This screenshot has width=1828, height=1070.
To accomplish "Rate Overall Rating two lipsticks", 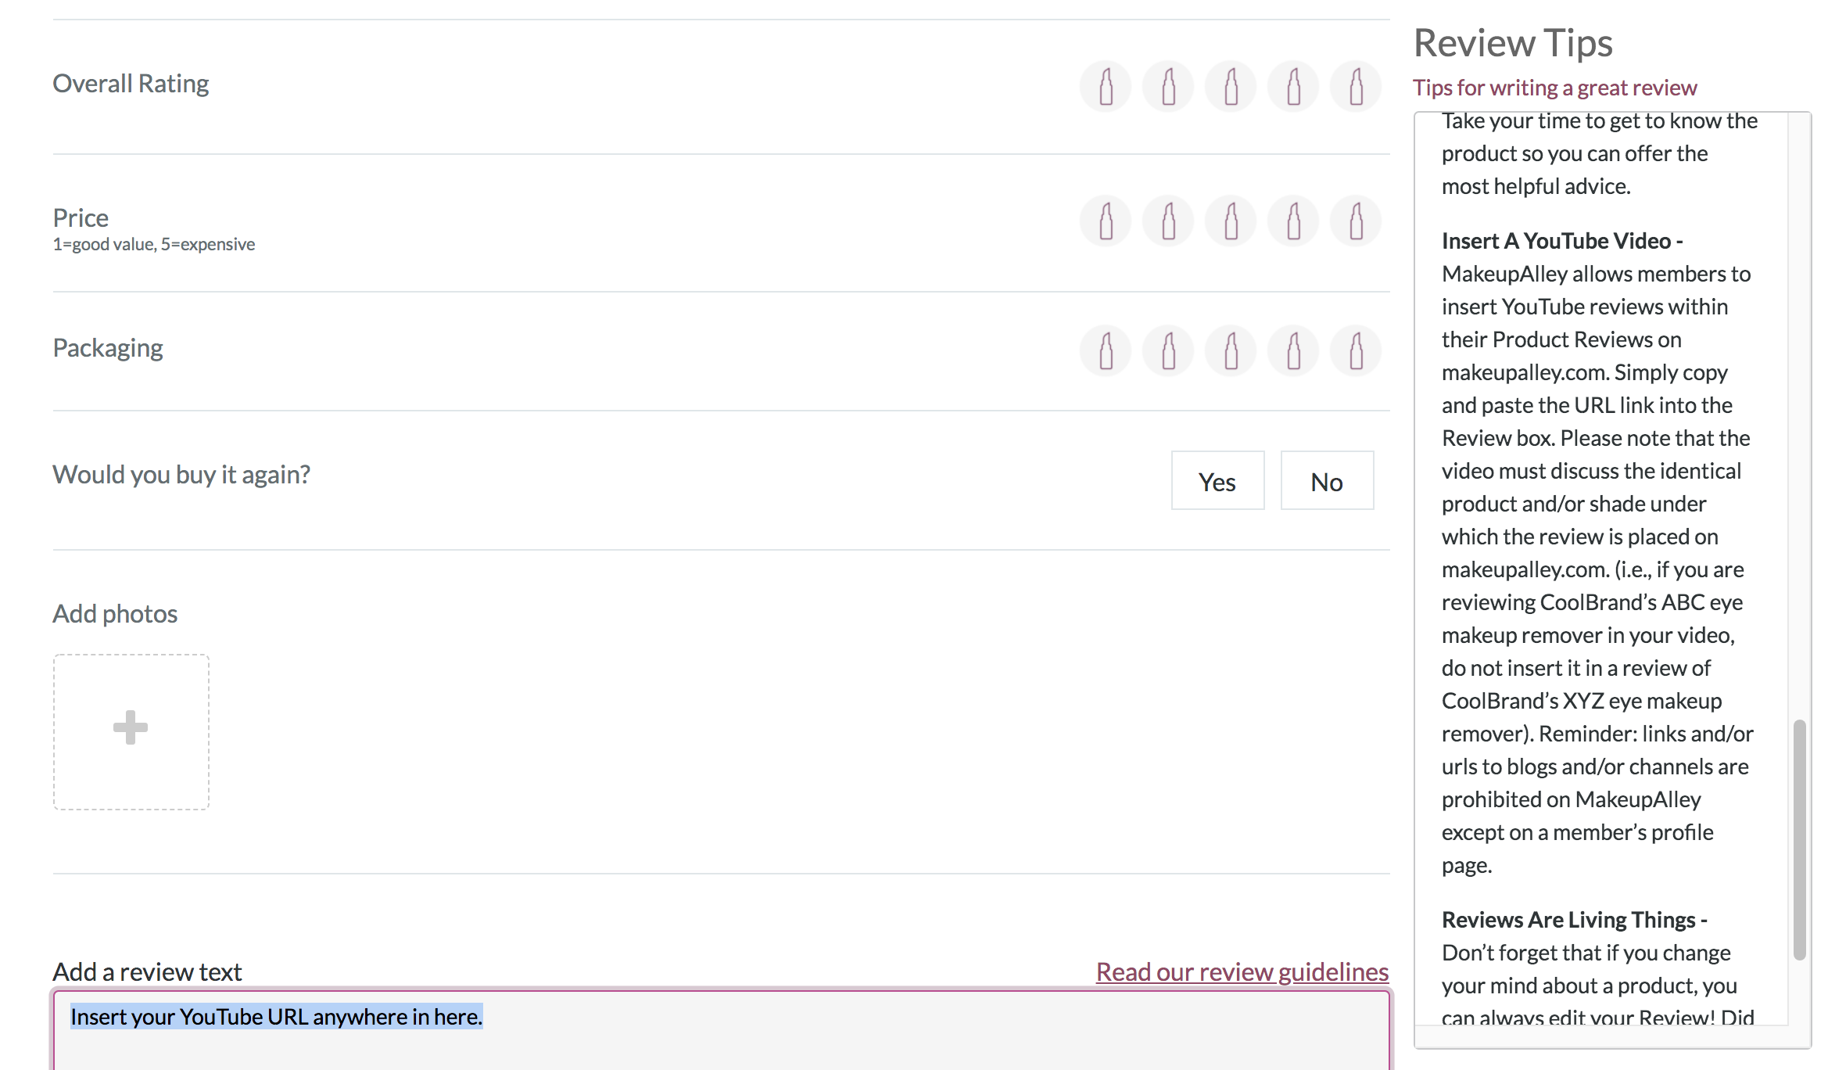I will click(x=1168, y=86).
